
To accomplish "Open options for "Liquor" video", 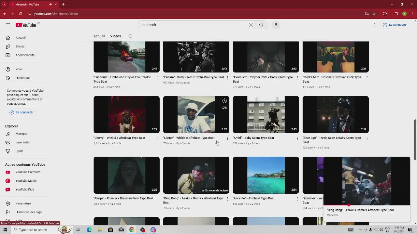I will coord(227,138).
